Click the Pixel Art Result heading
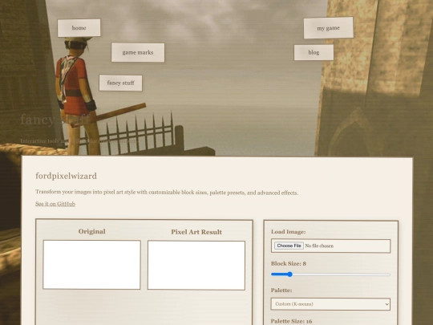This screenshot has height=325, width=433. (196, 232)
